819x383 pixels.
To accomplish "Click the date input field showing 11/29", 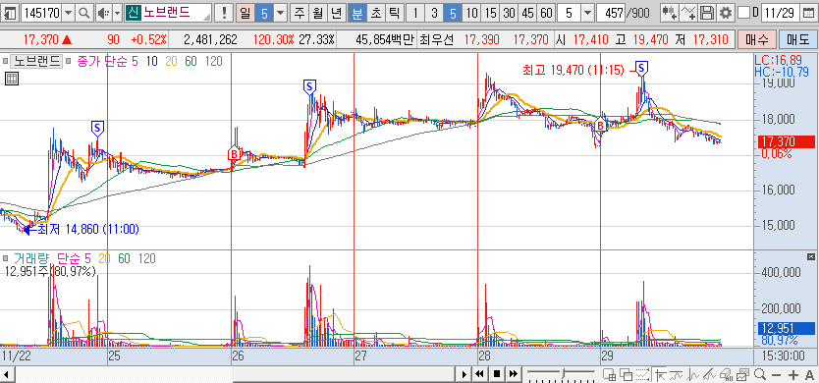I will (781, 13).
